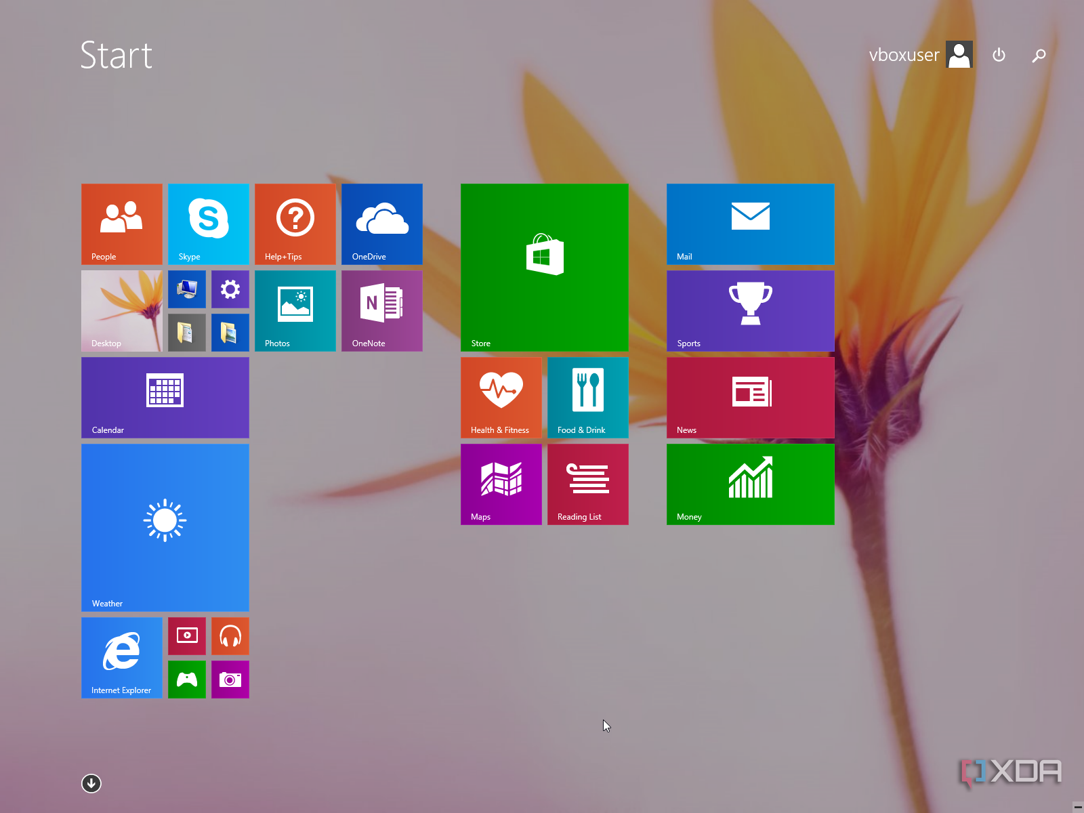Open the Weather live tile

pyautogui.click(x=165, y=527)
